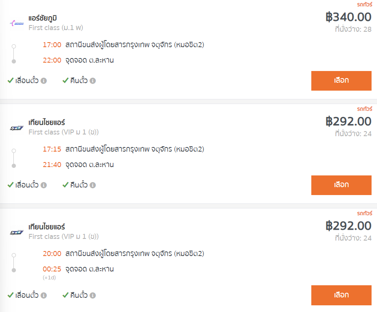
Task: Click info icon beside เลื่อนตั๋ว on แอร์ชัยภูมิ trip
Action: pyautogui.click(x=44, y=81)
